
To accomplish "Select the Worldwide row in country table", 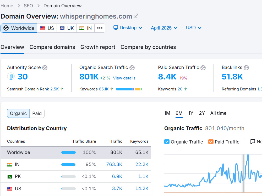I will (76, 152).
